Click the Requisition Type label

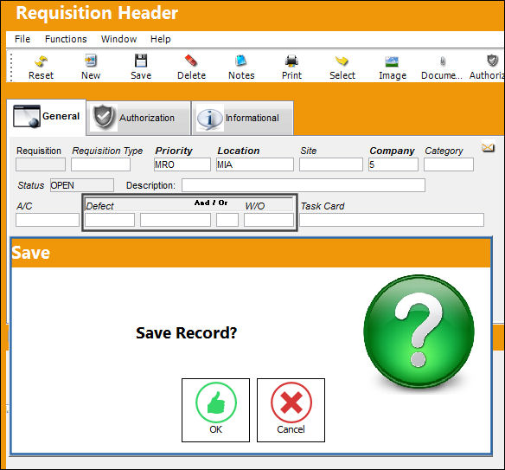(x=107, y=151)
